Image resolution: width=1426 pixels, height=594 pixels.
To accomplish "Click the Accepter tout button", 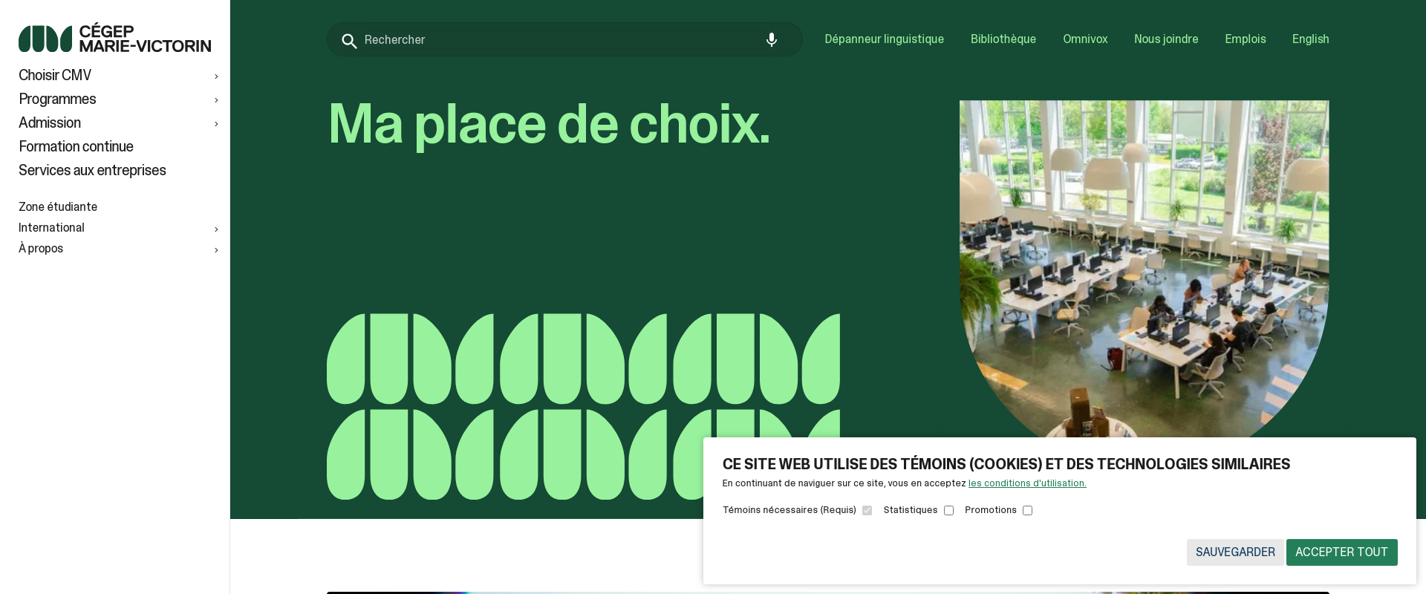I will pyautogui.click(x=1341, y=552).
